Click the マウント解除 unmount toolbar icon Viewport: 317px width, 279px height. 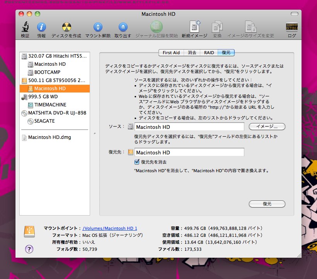98,27
